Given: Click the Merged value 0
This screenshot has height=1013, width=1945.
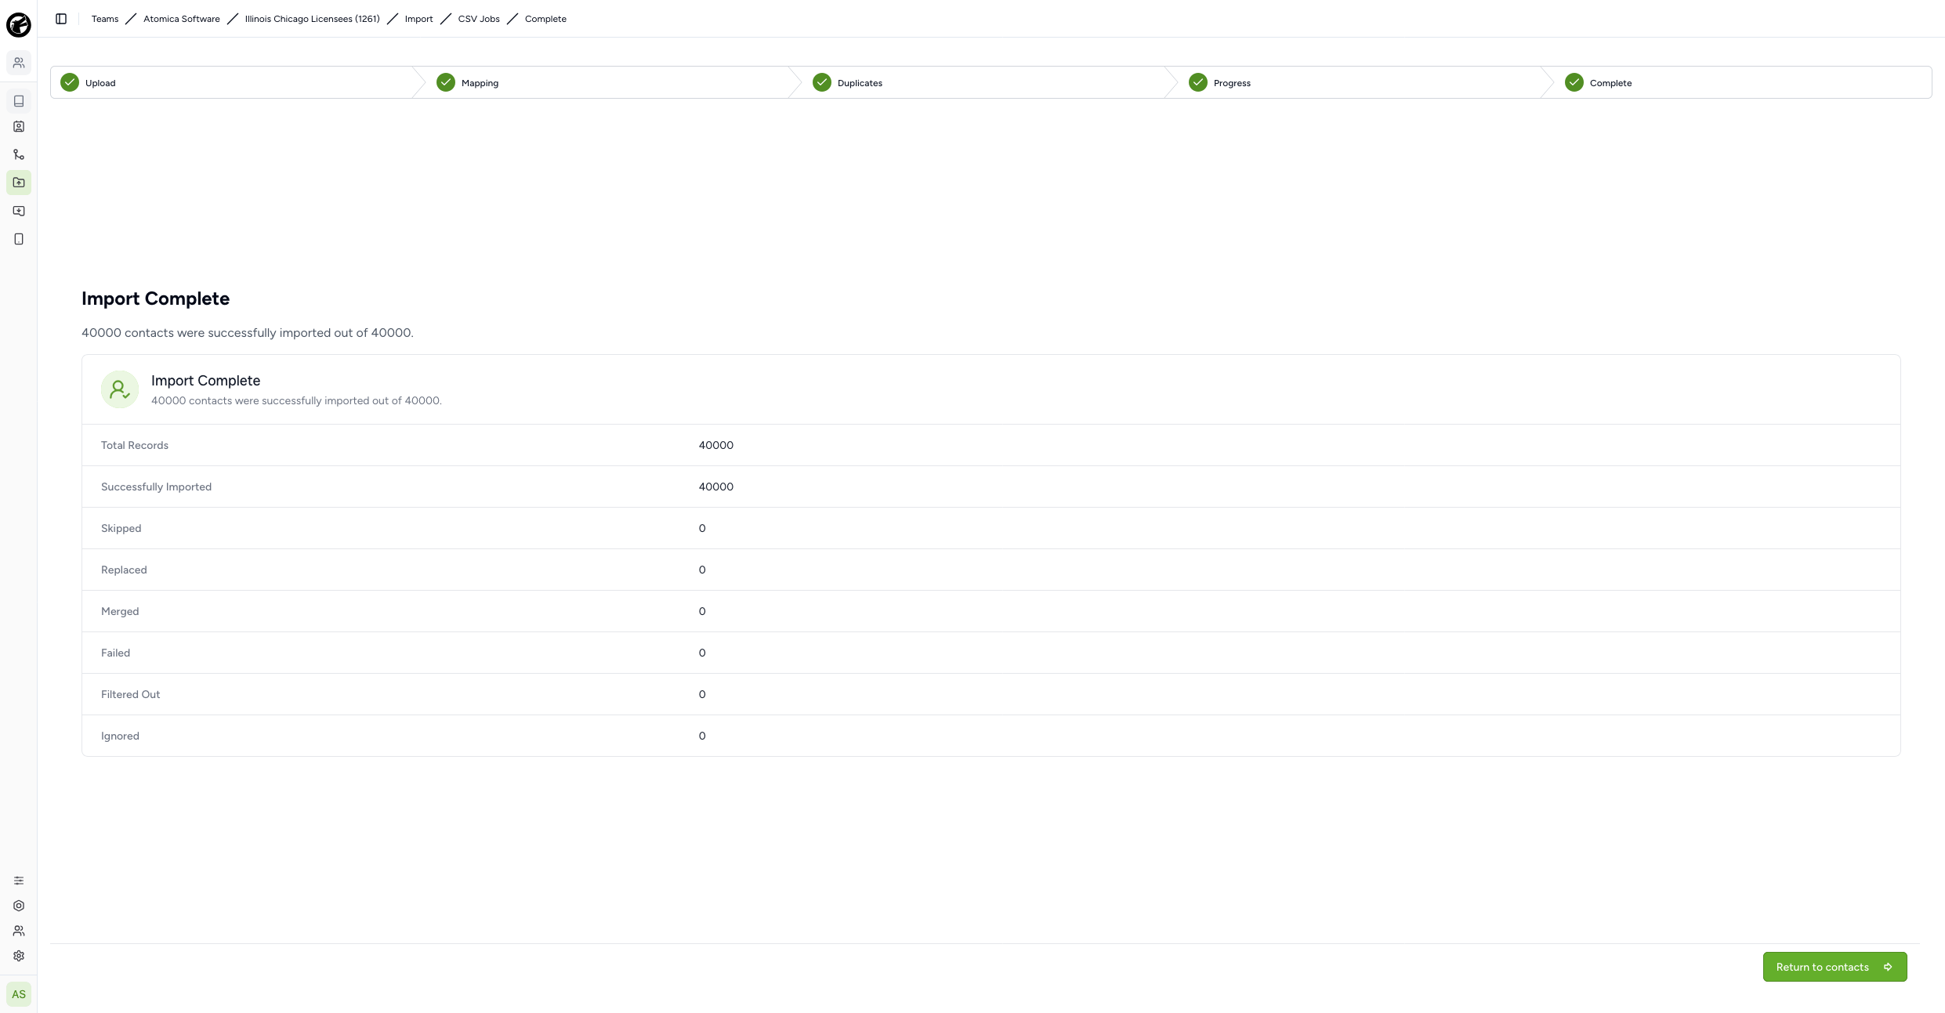Looking at the screenshot, I should point(702,611).
